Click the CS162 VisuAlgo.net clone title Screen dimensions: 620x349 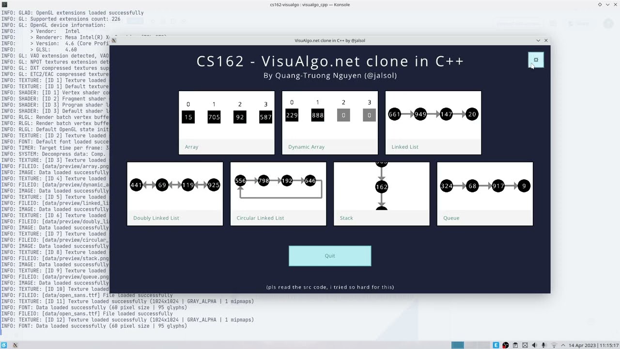point(330,61)
